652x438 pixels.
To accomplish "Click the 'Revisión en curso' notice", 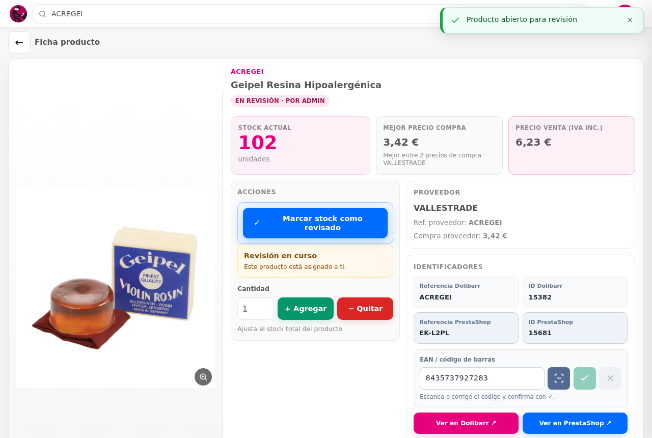I will point(315,261).
